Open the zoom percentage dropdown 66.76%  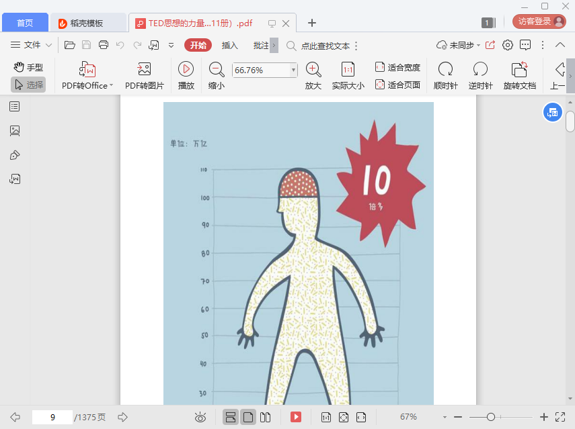(x=293, y=70)
